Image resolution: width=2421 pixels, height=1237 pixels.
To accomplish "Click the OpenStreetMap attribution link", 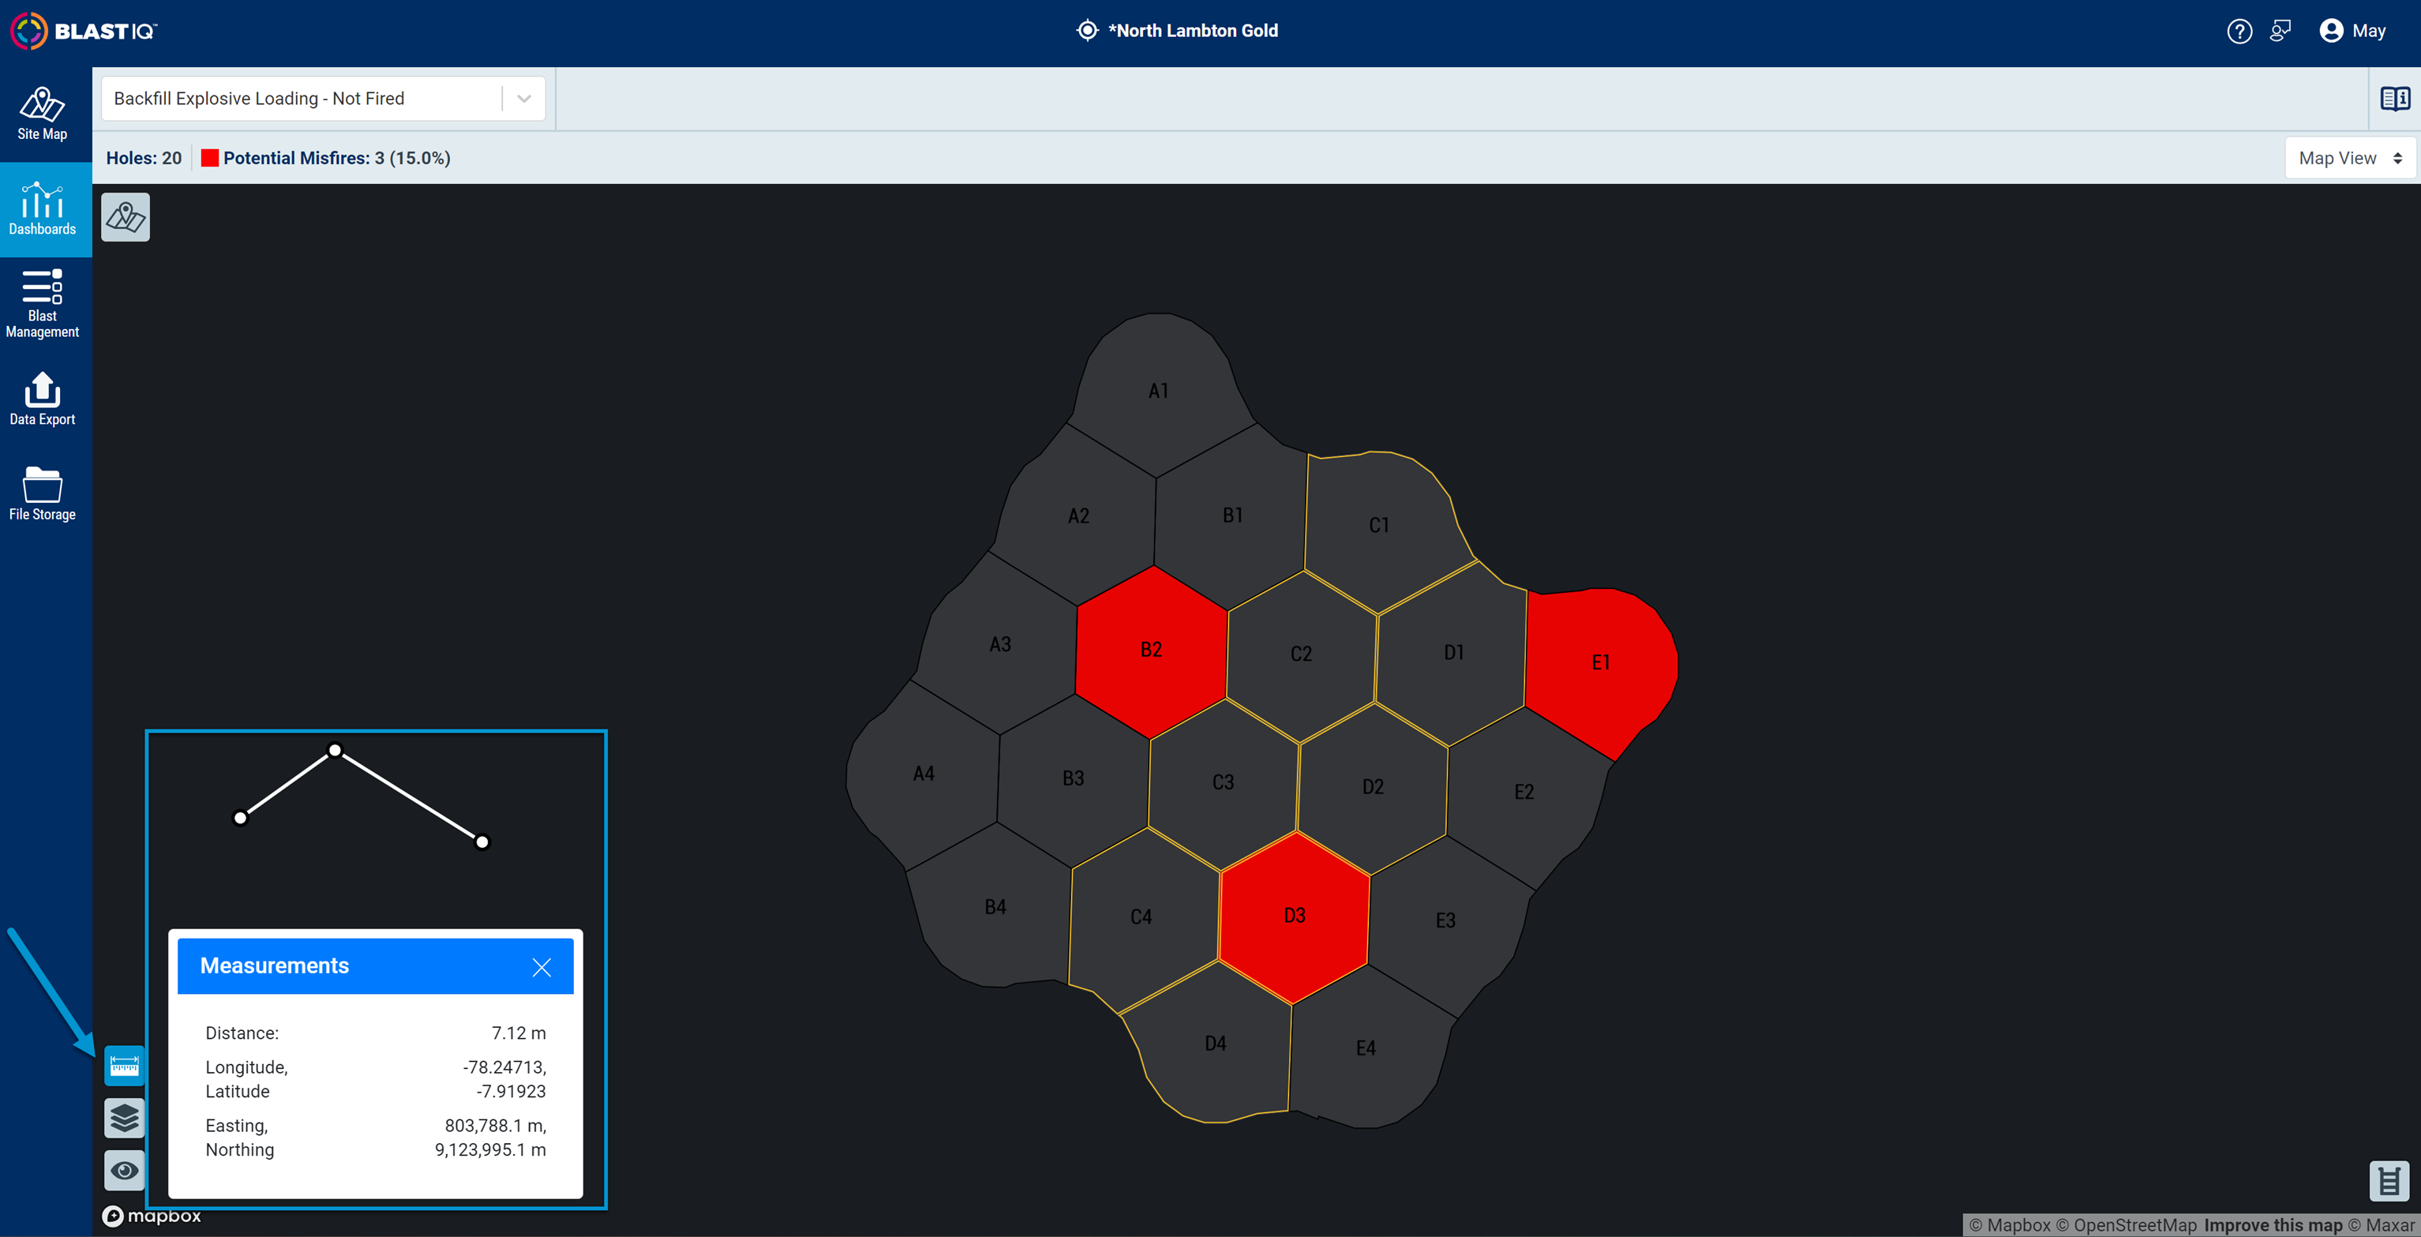I will [x=2126, y=1225].
